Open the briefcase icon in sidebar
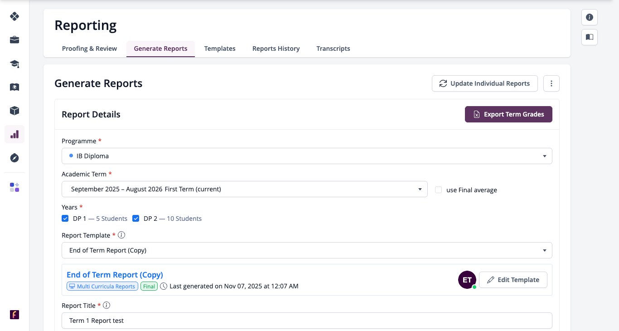Image resolution: width=619 pixels, height=331 pixels. (x=15, y=40)
